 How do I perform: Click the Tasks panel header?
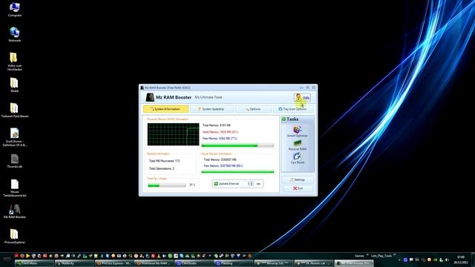[x=298, y=119]
